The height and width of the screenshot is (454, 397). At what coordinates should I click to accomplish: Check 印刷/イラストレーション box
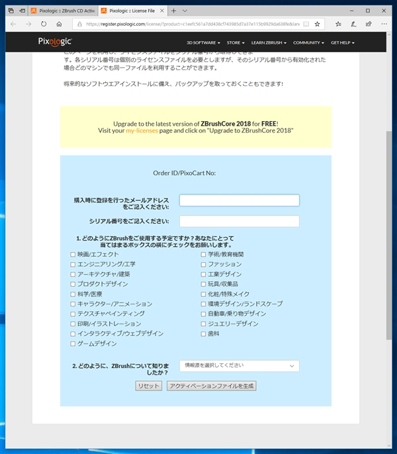coord(73,324)
